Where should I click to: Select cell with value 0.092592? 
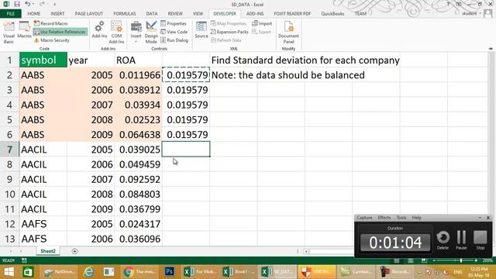tap(138, 179)
